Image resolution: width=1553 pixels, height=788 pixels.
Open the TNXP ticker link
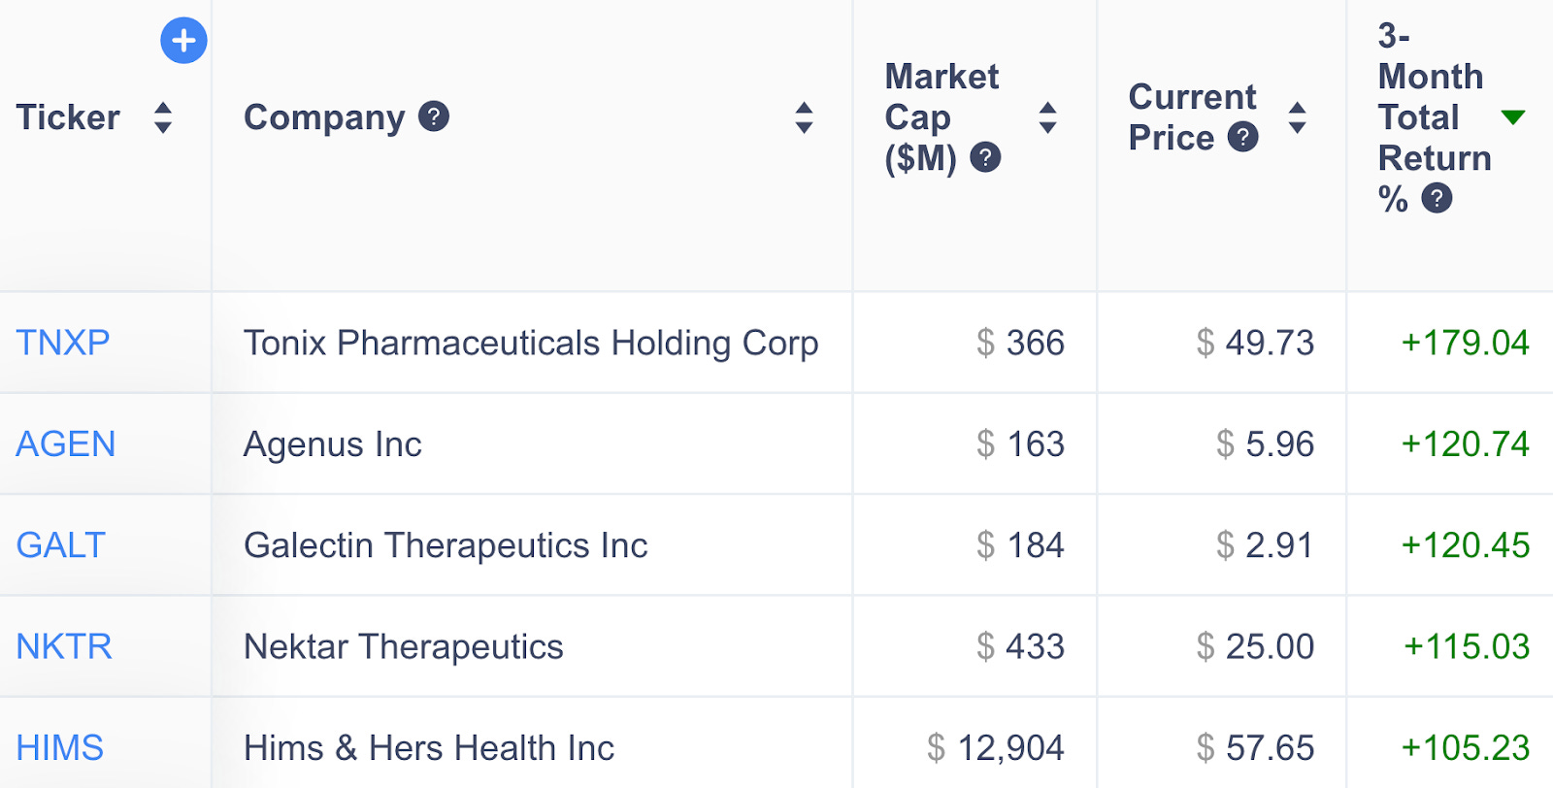tap(63, 343)
